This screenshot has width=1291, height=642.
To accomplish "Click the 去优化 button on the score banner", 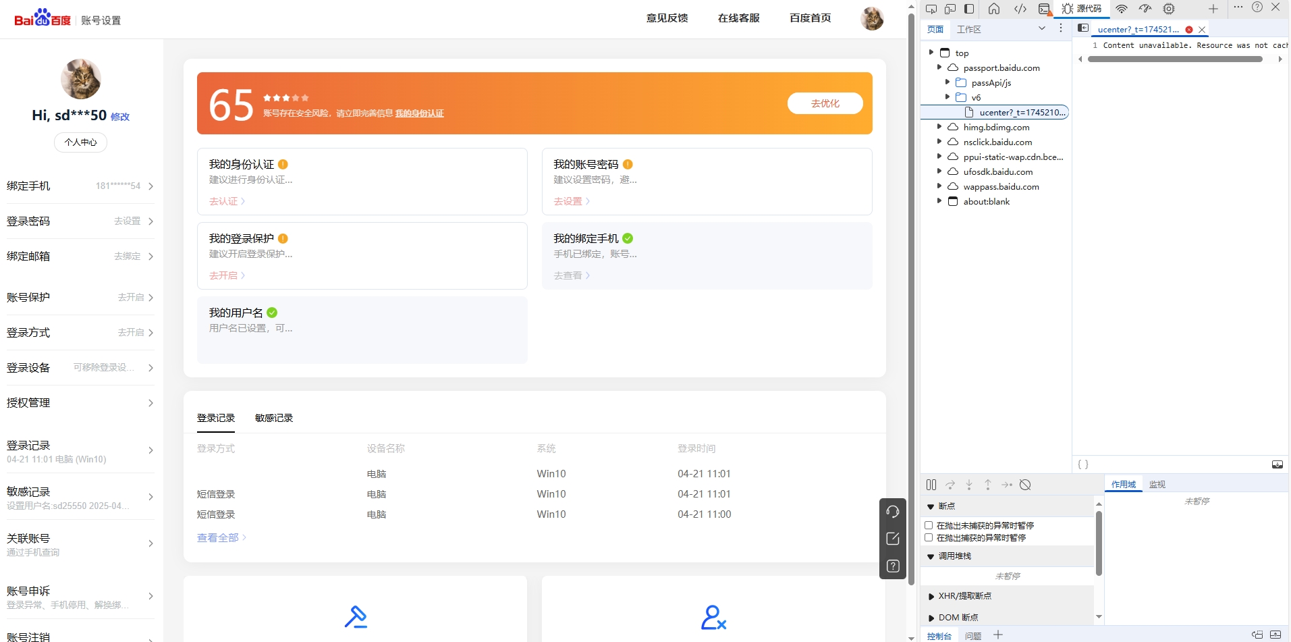I will point(825,103).
